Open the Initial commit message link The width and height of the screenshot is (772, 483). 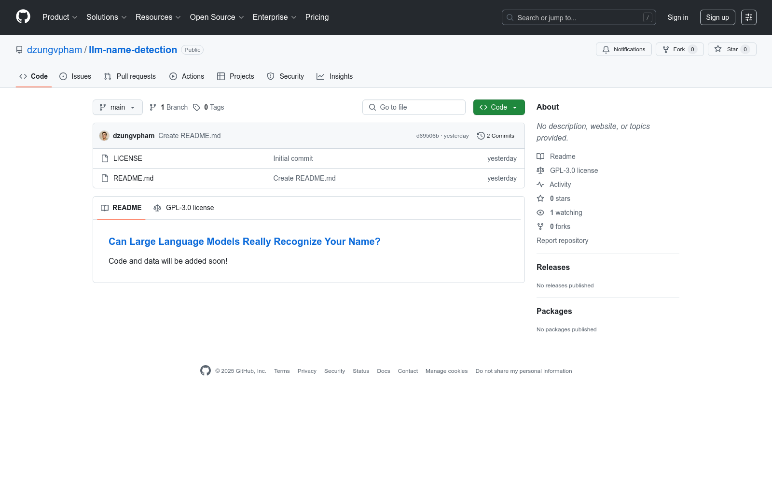(293, 158)
